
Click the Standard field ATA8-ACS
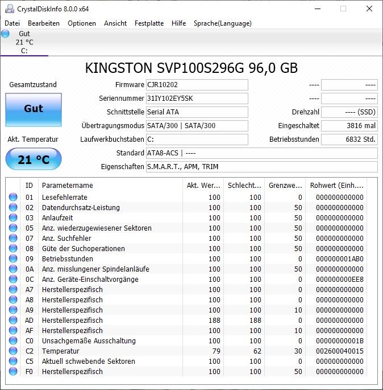click(262, 153)
